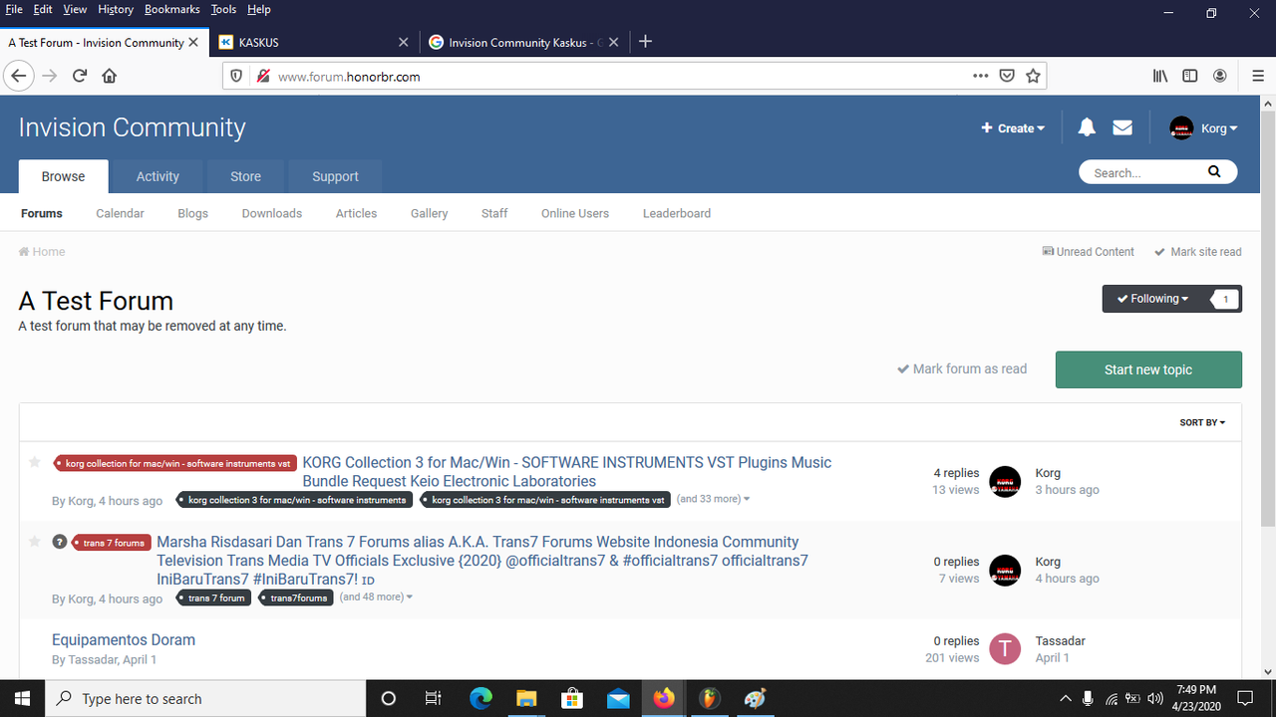1276x717 pixels.
Task: Open the Equipamentos Doram topic
Action: [x=124, y=639]
